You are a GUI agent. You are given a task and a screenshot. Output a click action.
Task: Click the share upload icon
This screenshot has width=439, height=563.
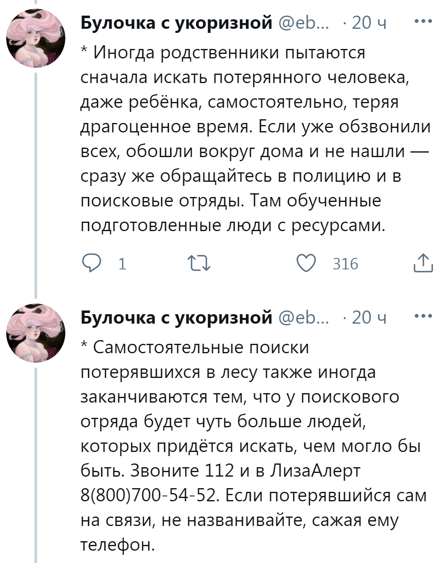tap(423, 263)
